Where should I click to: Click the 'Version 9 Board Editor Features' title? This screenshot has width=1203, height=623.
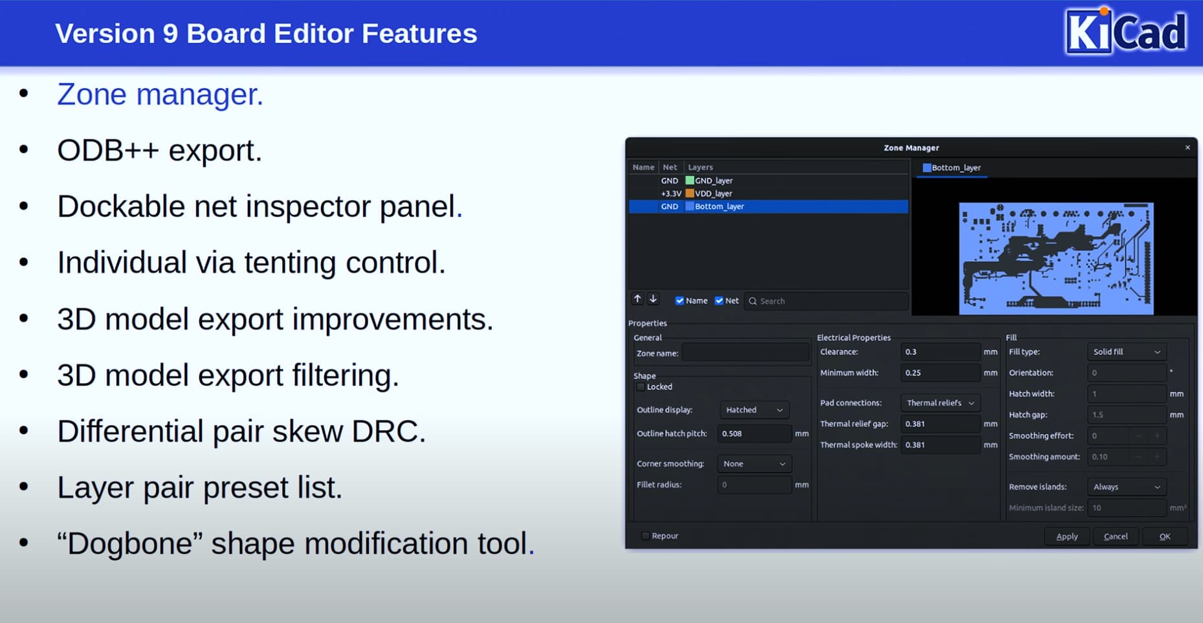coord(266,34)
